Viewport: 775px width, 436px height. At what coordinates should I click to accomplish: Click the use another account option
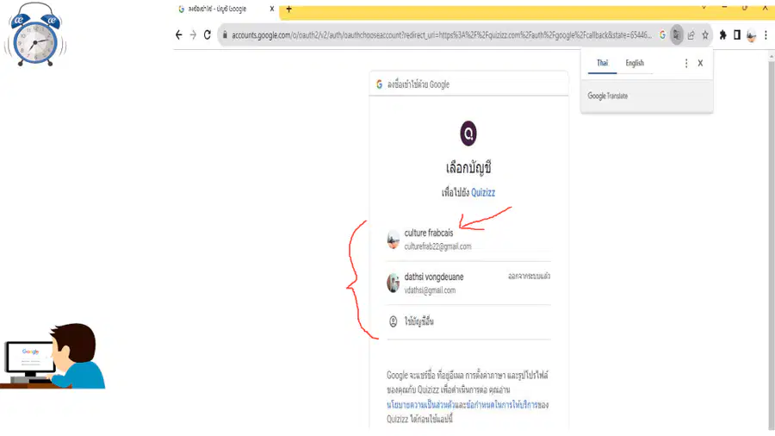[x=468, y=321]
